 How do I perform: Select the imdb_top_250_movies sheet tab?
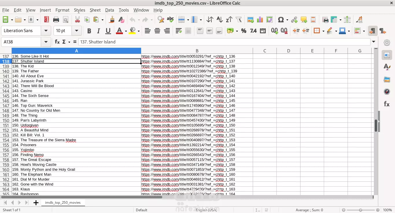coord(63,203)
